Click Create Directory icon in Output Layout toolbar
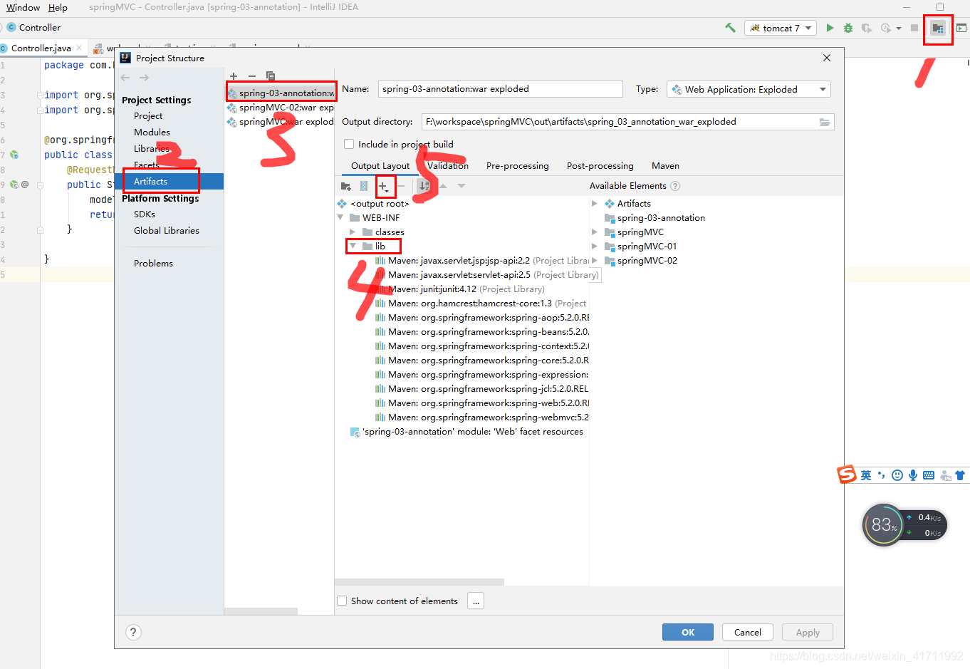 346,186
